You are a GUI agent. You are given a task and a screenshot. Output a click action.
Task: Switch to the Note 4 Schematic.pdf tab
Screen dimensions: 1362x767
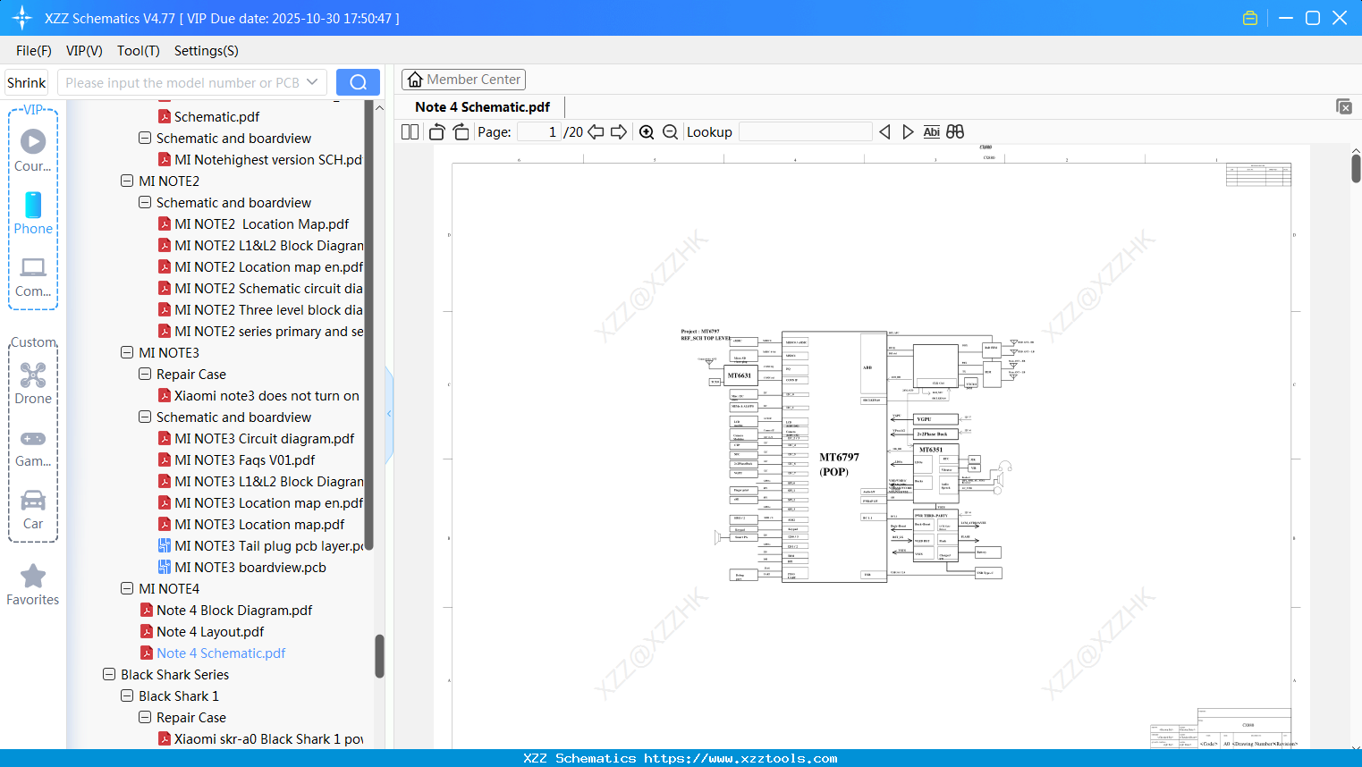(482, 106)
